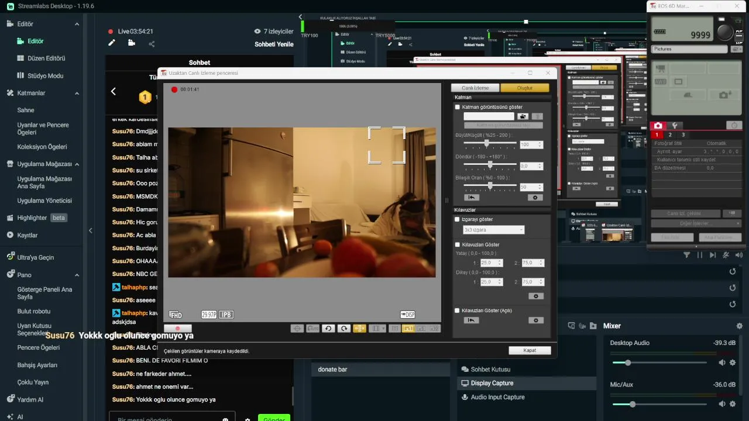Enable Kılavuzları Göster (Açılı) checkbox

coord(458,310)
